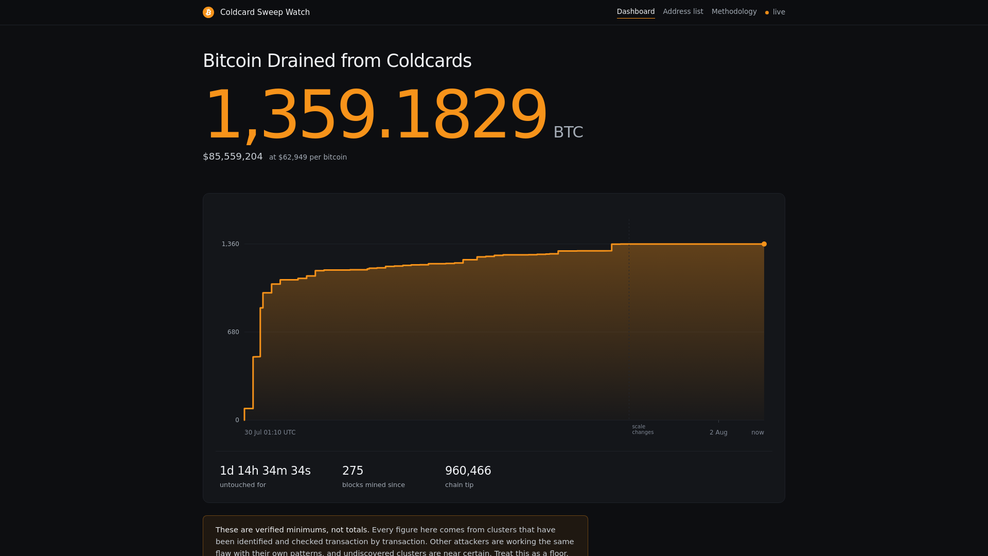Screen dimensions: 988x556
Task: Click the "2 Aug" axis label
Action: 718,432
